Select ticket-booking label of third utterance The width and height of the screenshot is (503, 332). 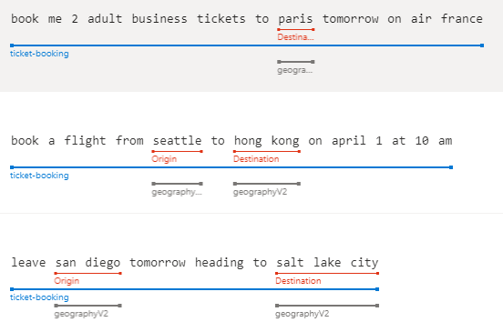tap(39, 297)
